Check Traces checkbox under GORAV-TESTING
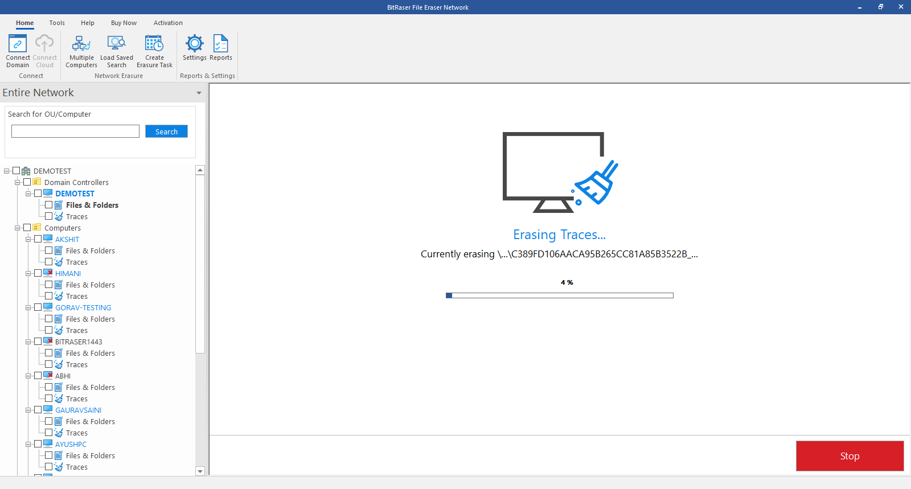 click(48, 330)
